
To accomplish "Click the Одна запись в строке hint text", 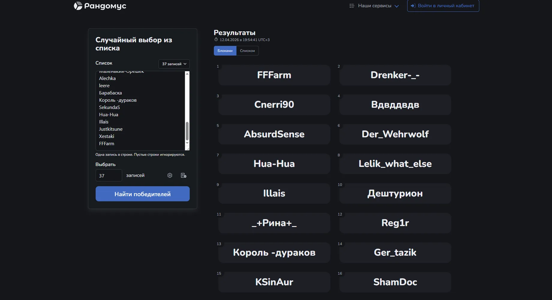I will click(140, 154).
